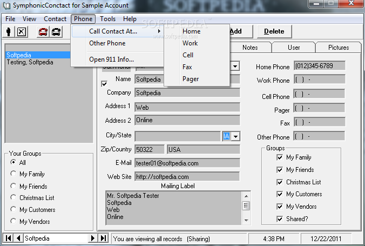This screenshot has width=365, height=246.
Task: Toggle the checkbox beside the Name field
Action: click(x=104, y=84)
